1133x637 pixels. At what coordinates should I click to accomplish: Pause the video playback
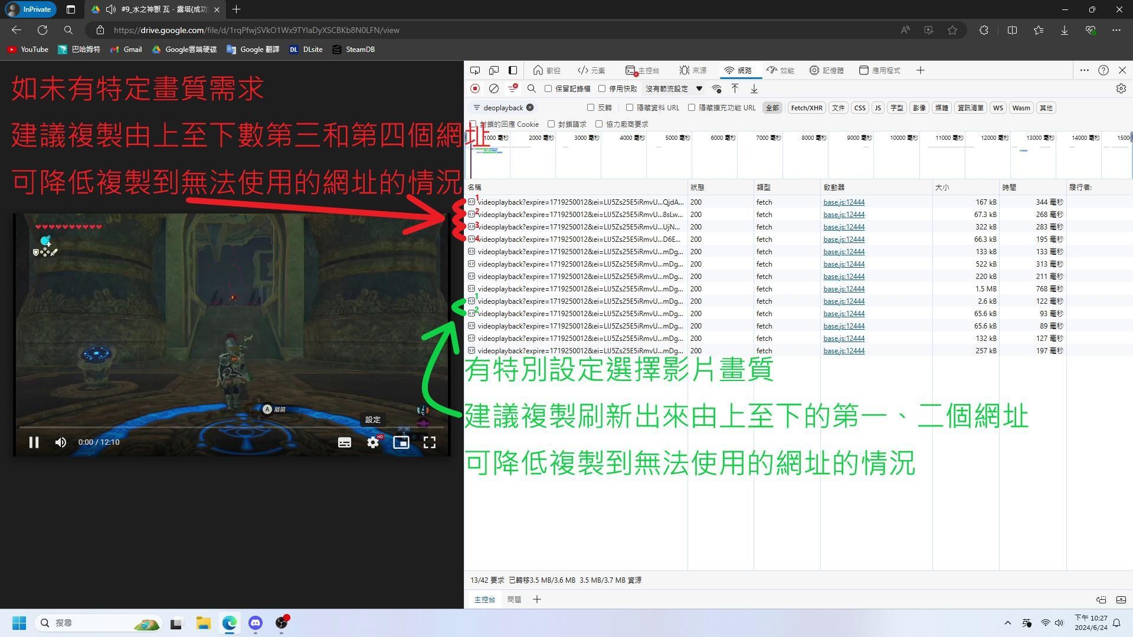tap(34, 442)
